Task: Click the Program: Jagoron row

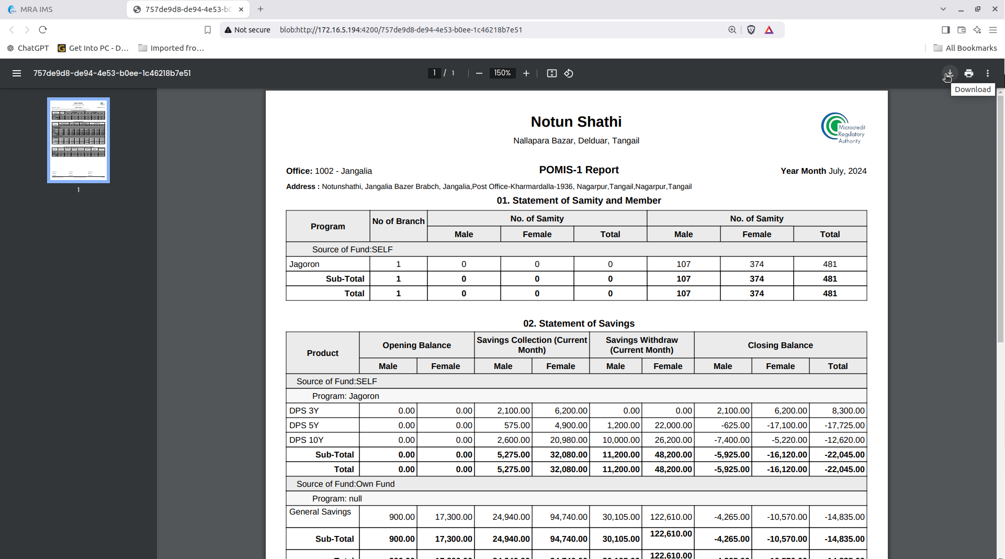Action: tap(576, 396)
